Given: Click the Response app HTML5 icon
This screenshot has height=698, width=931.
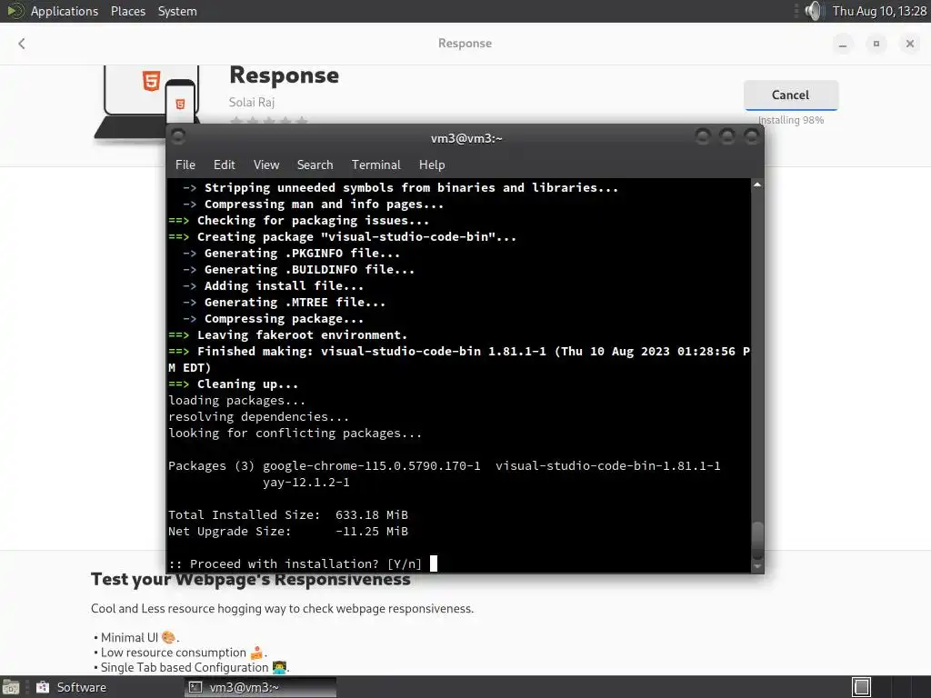Looking at the screenshot, I should (151, 81).
